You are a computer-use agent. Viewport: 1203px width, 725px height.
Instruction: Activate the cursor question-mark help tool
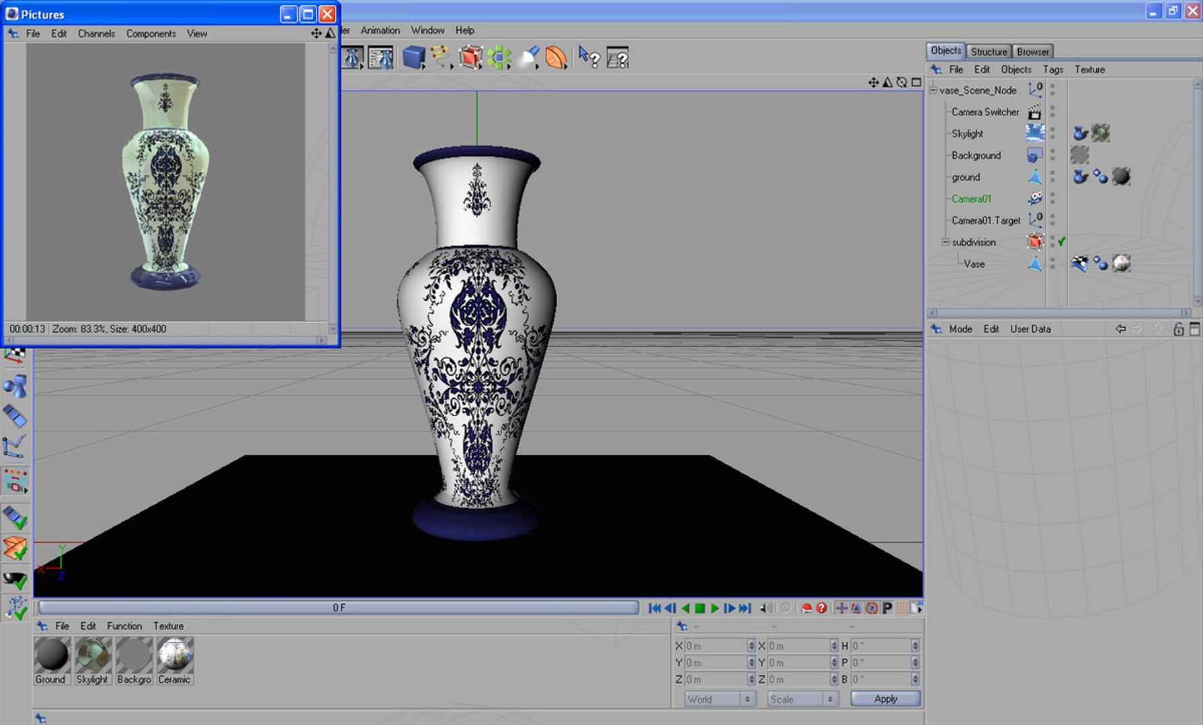pos(589,58)
